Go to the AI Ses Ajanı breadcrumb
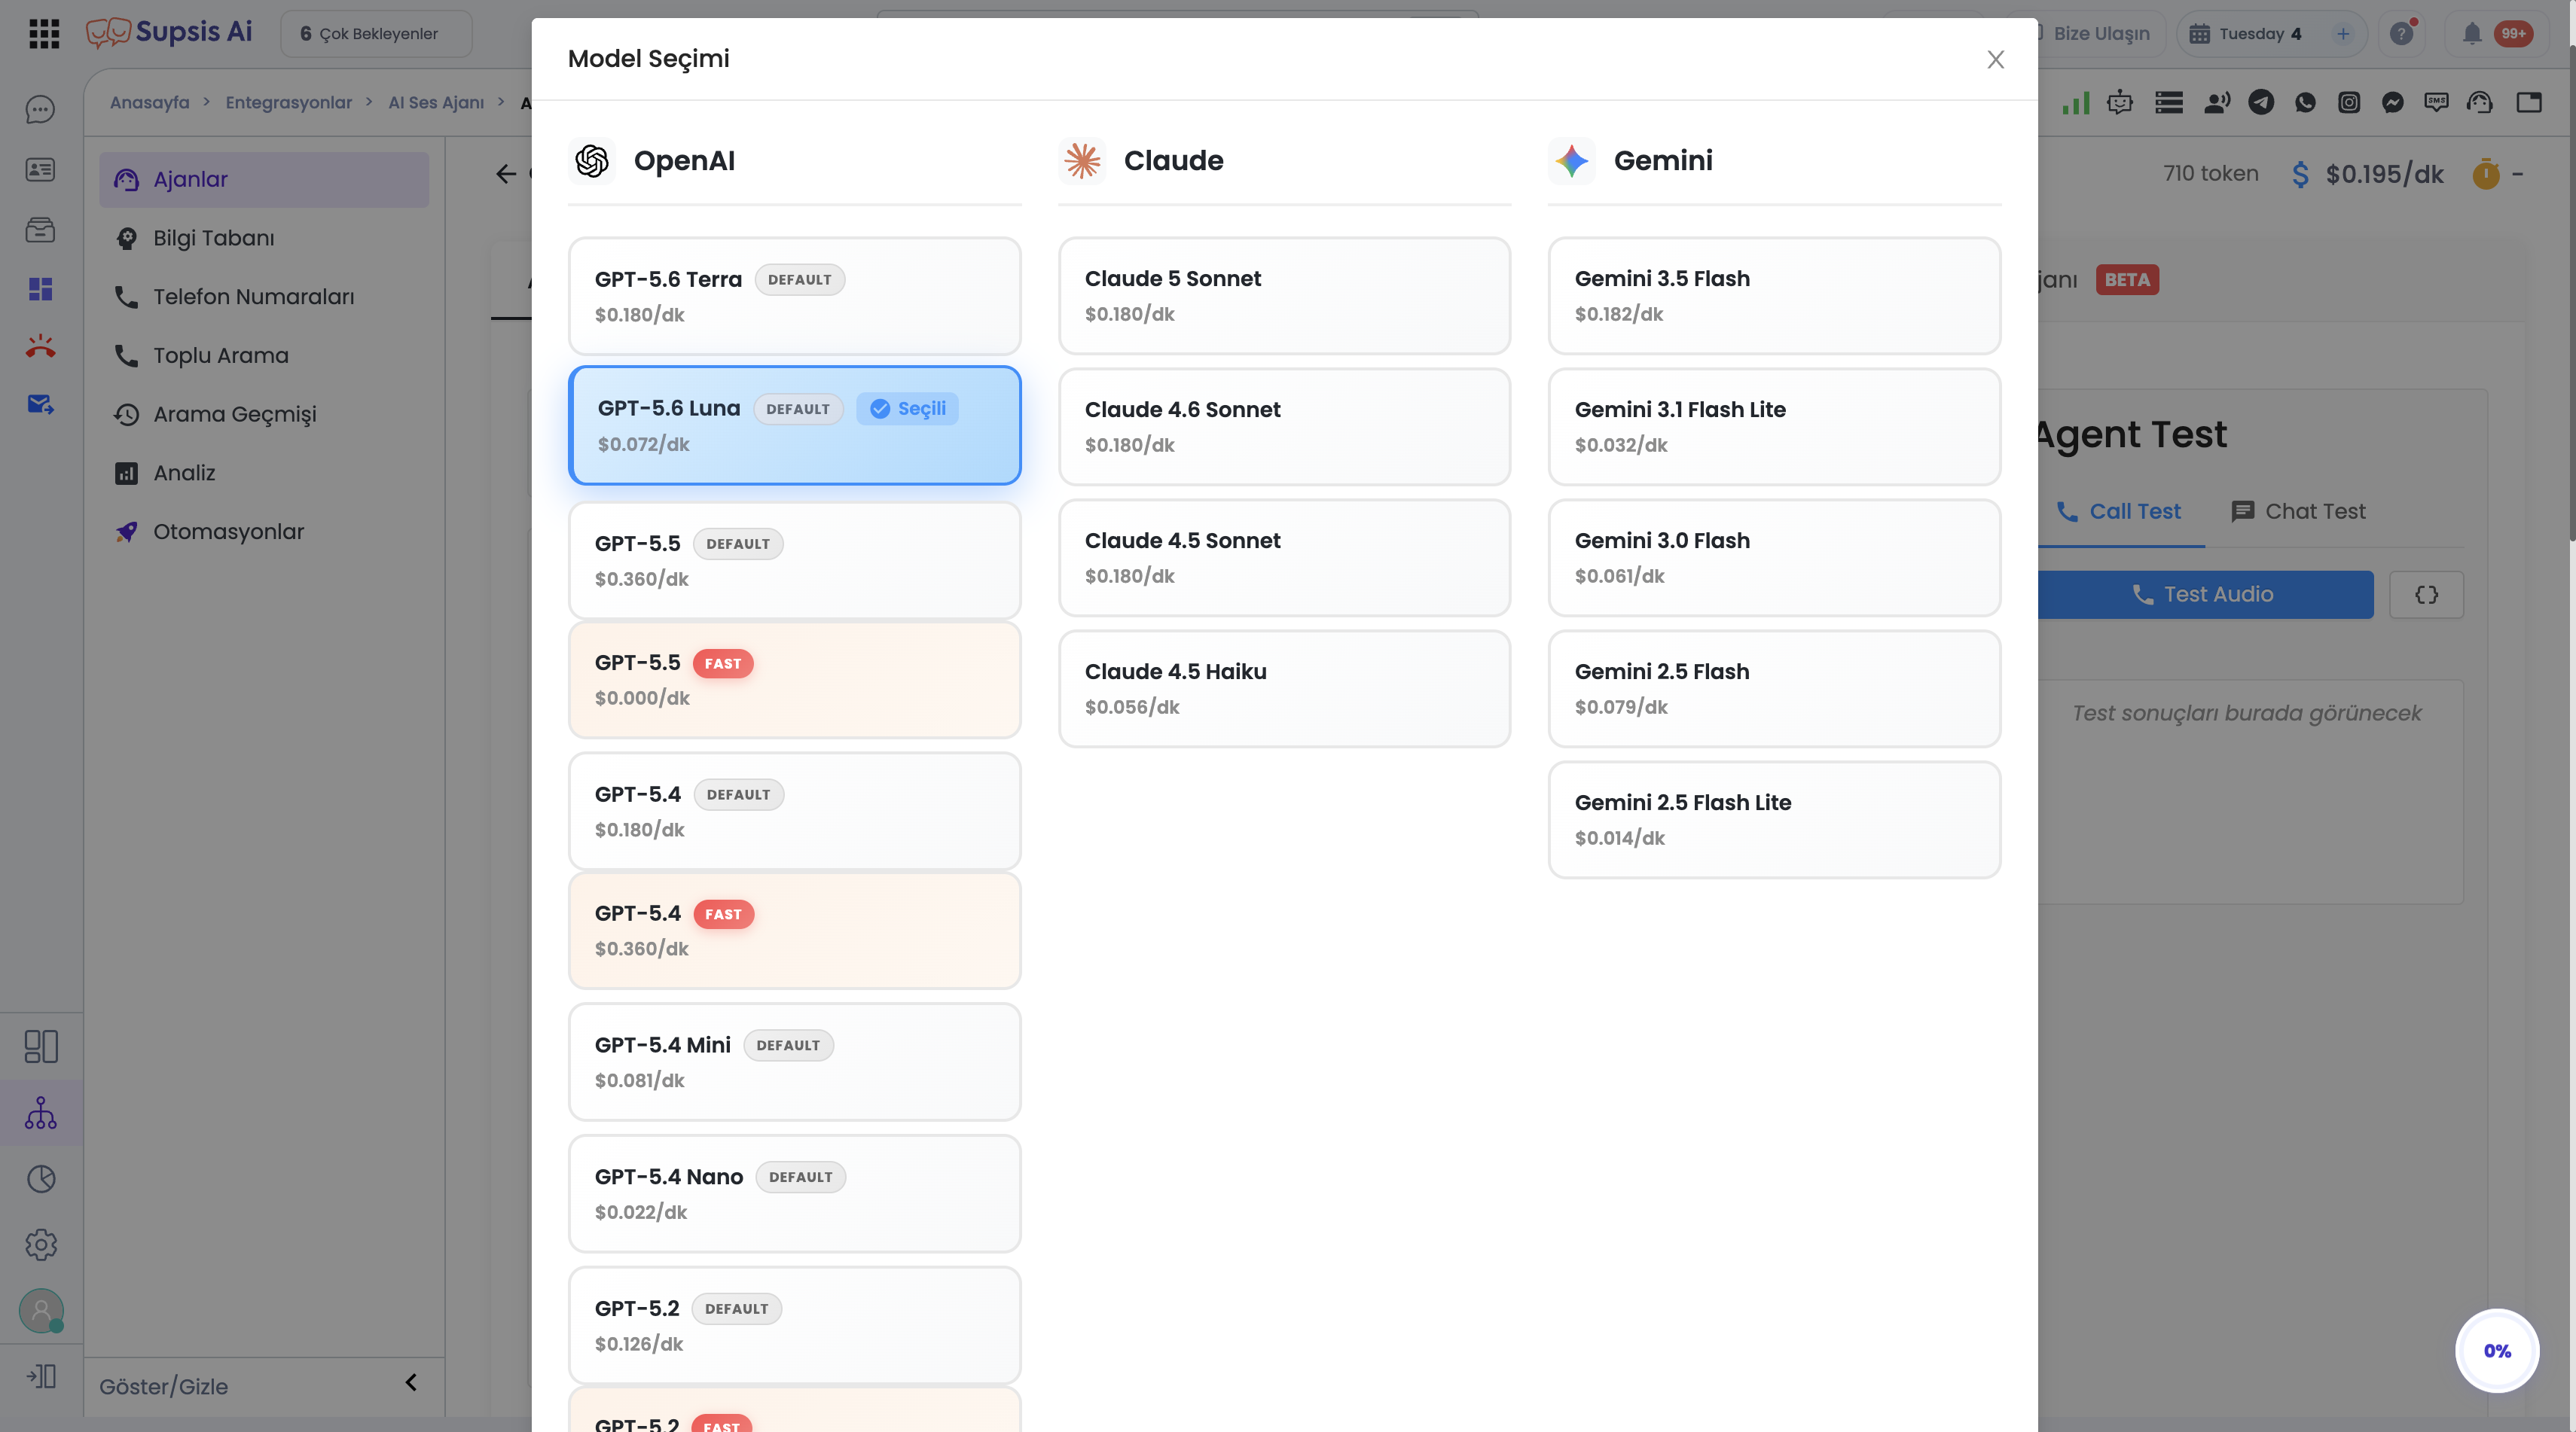The width and height of the screenshot is (2576, 1432). 436,102
